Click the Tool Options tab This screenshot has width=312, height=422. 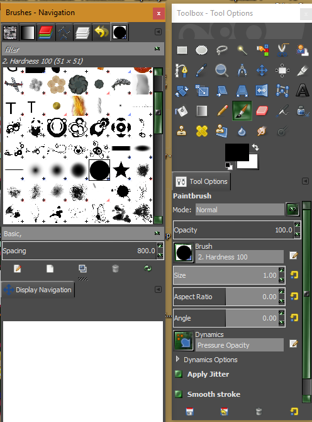pos(201,181)
